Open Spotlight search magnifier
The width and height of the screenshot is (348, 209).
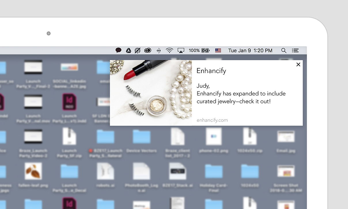[x=284, y=50]
